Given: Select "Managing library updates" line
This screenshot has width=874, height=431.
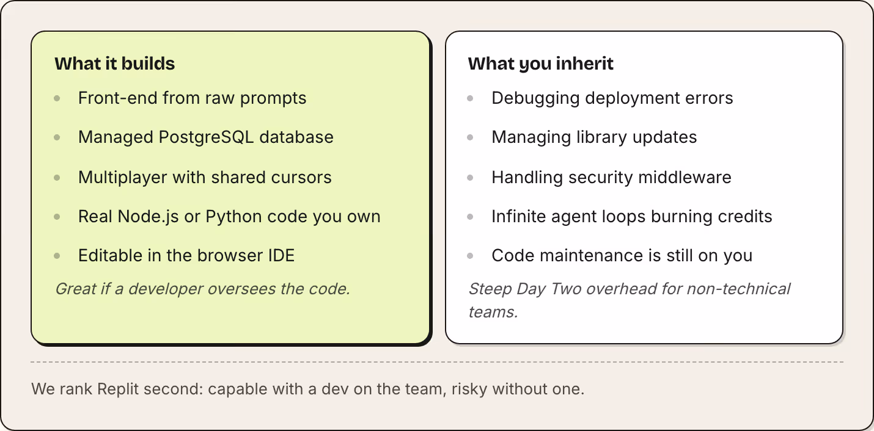Looking at the screenshot, I should coord(594,137).
